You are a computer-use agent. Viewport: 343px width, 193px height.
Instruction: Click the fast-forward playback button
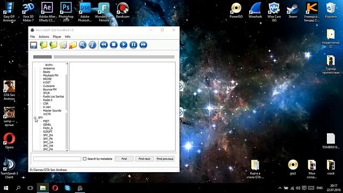tap(143, 45)
